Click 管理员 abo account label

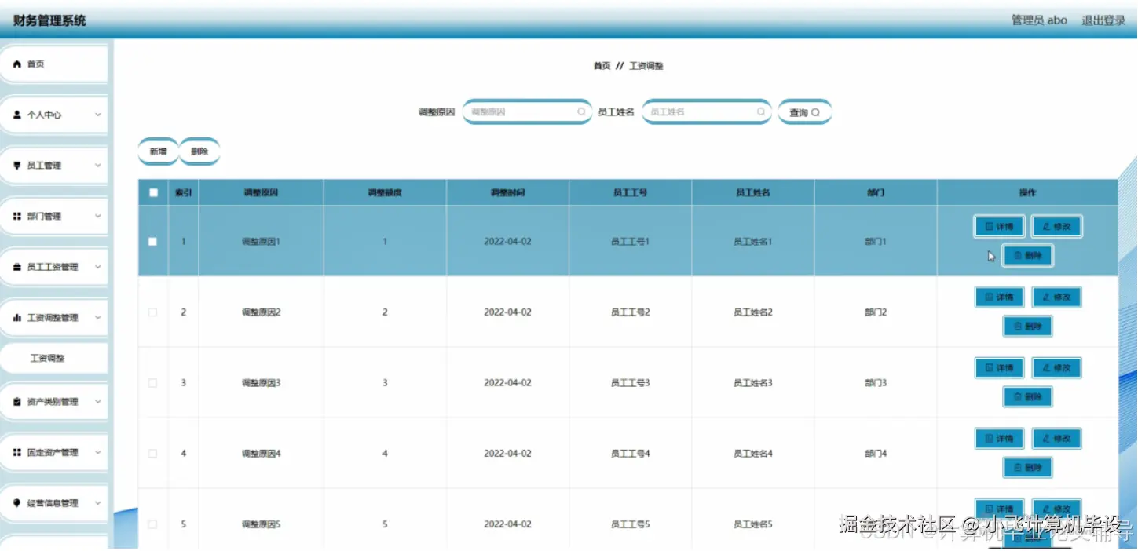tap(1039, 20)
